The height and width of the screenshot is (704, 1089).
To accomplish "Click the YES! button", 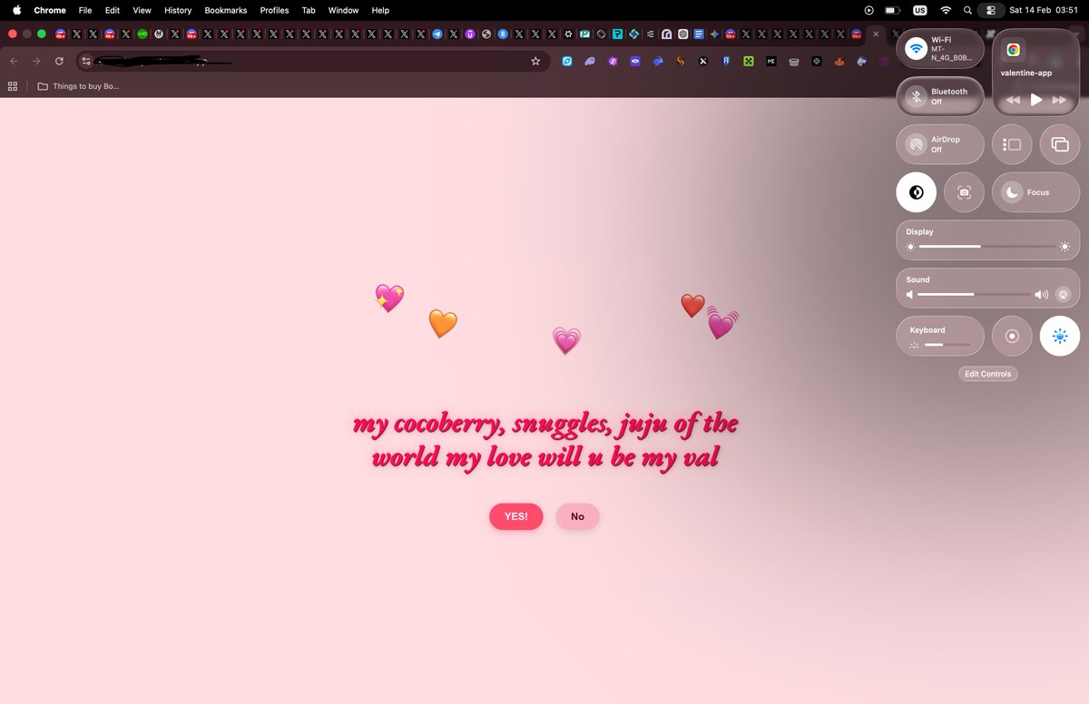I will point(516,516).
